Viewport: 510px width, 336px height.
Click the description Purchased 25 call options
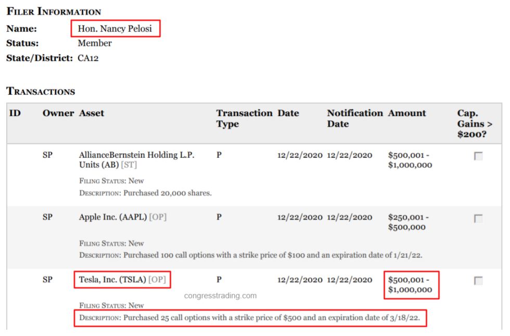[249, 317]
